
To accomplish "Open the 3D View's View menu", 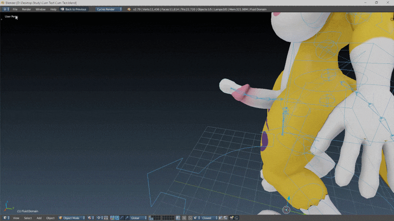I will 16,218.
